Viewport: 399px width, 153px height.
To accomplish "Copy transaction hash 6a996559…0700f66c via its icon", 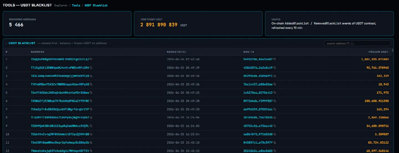I will (275, 109).
